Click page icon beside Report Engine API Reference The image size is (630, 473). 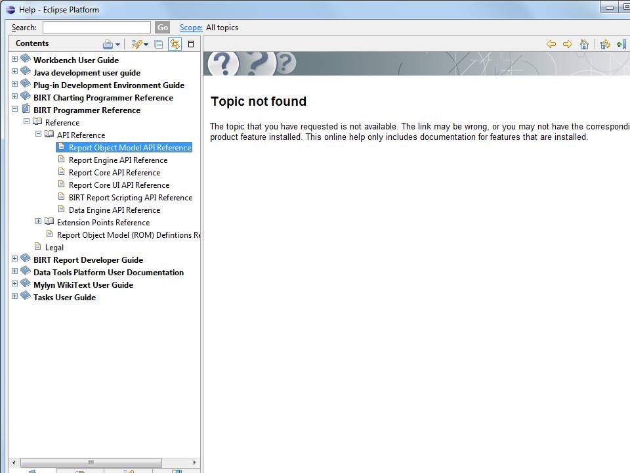[x=62, y=159]
